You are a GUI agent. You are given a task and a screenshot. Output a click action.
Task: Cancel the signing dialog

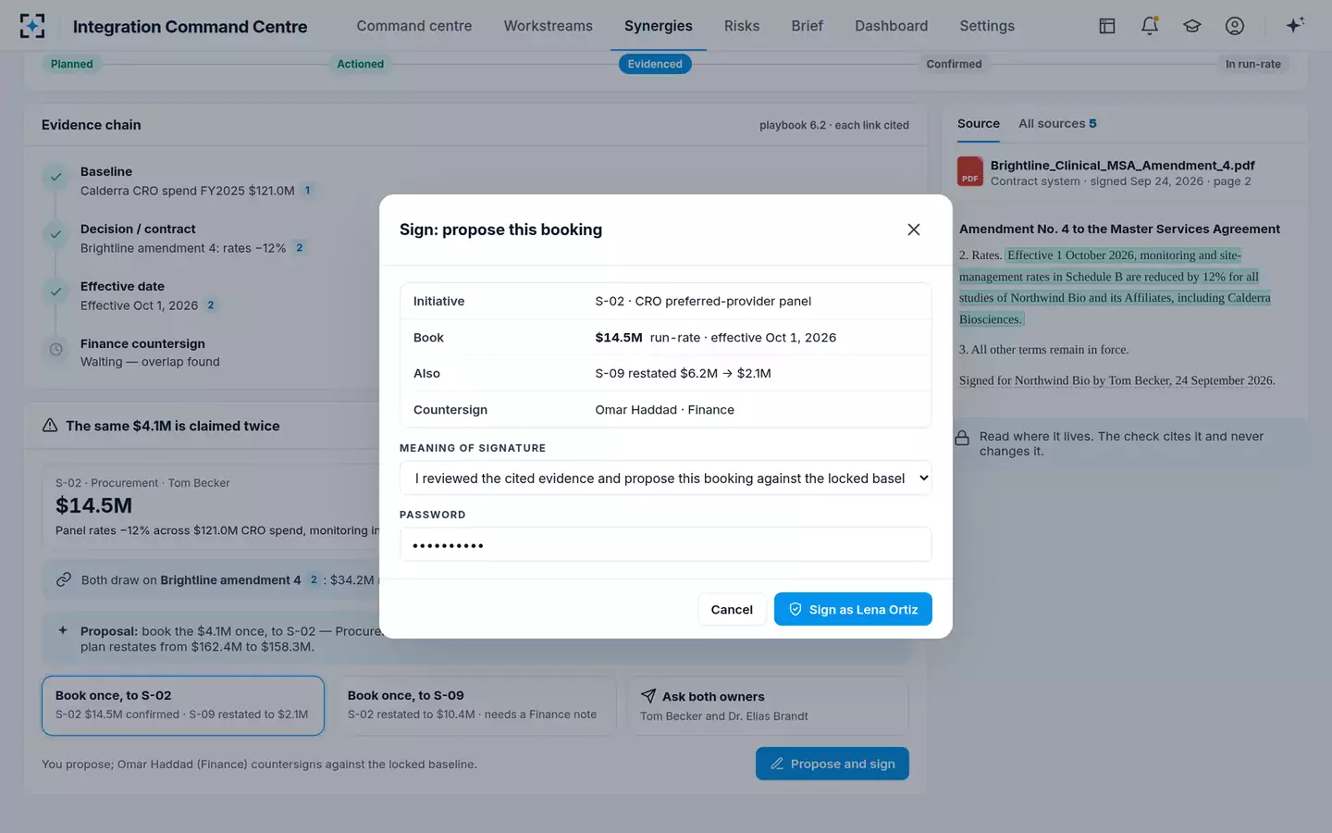click(732, 609)
